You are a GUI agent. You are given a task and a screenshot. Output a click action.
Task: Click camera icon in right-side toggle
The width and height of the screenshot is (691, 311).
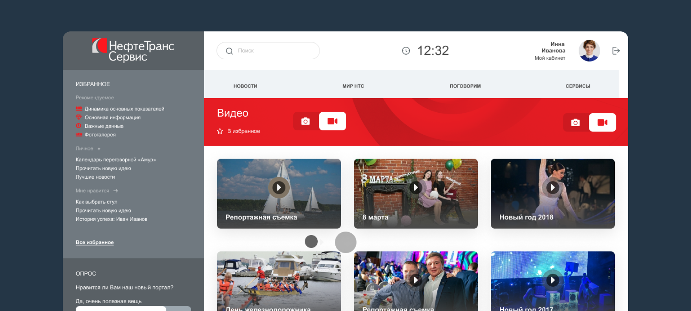[576, 123]
